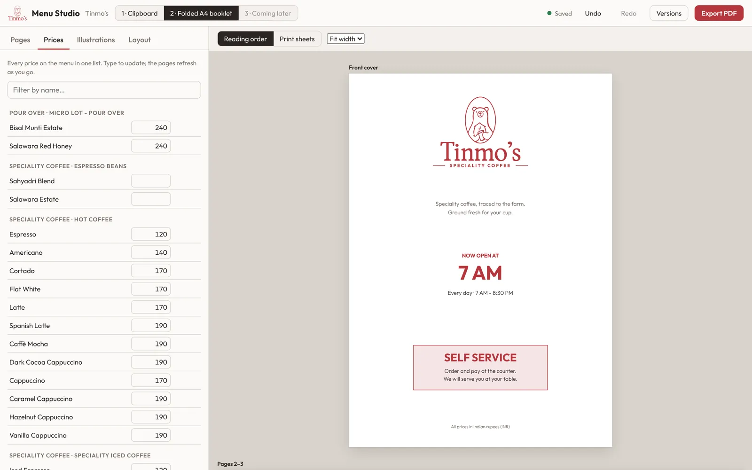The width and height of the screenshot is (752, 470).
Task: Click the empty Salawara Estate price field
Action: [x=151, y=199]
